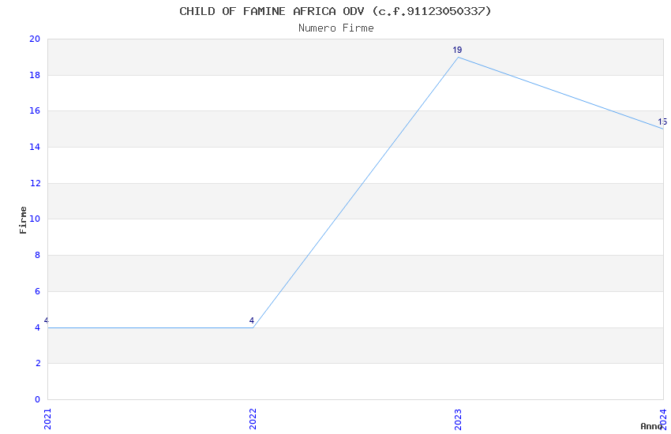The image size is (671, 434).
Task: Click the chart title CHILD OF FAMINE AFRICA ODV
Action: pyautogui.click(x=335, y=11)
